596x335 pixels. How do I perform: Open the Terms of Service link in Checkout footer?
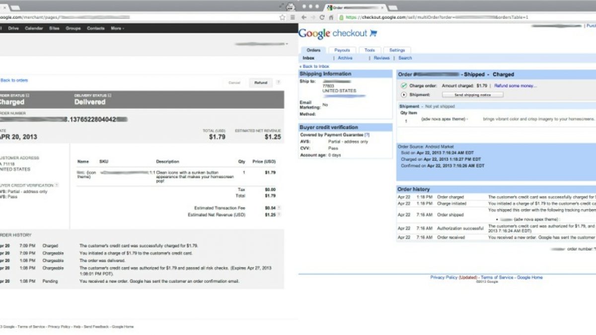click(497, 277)
